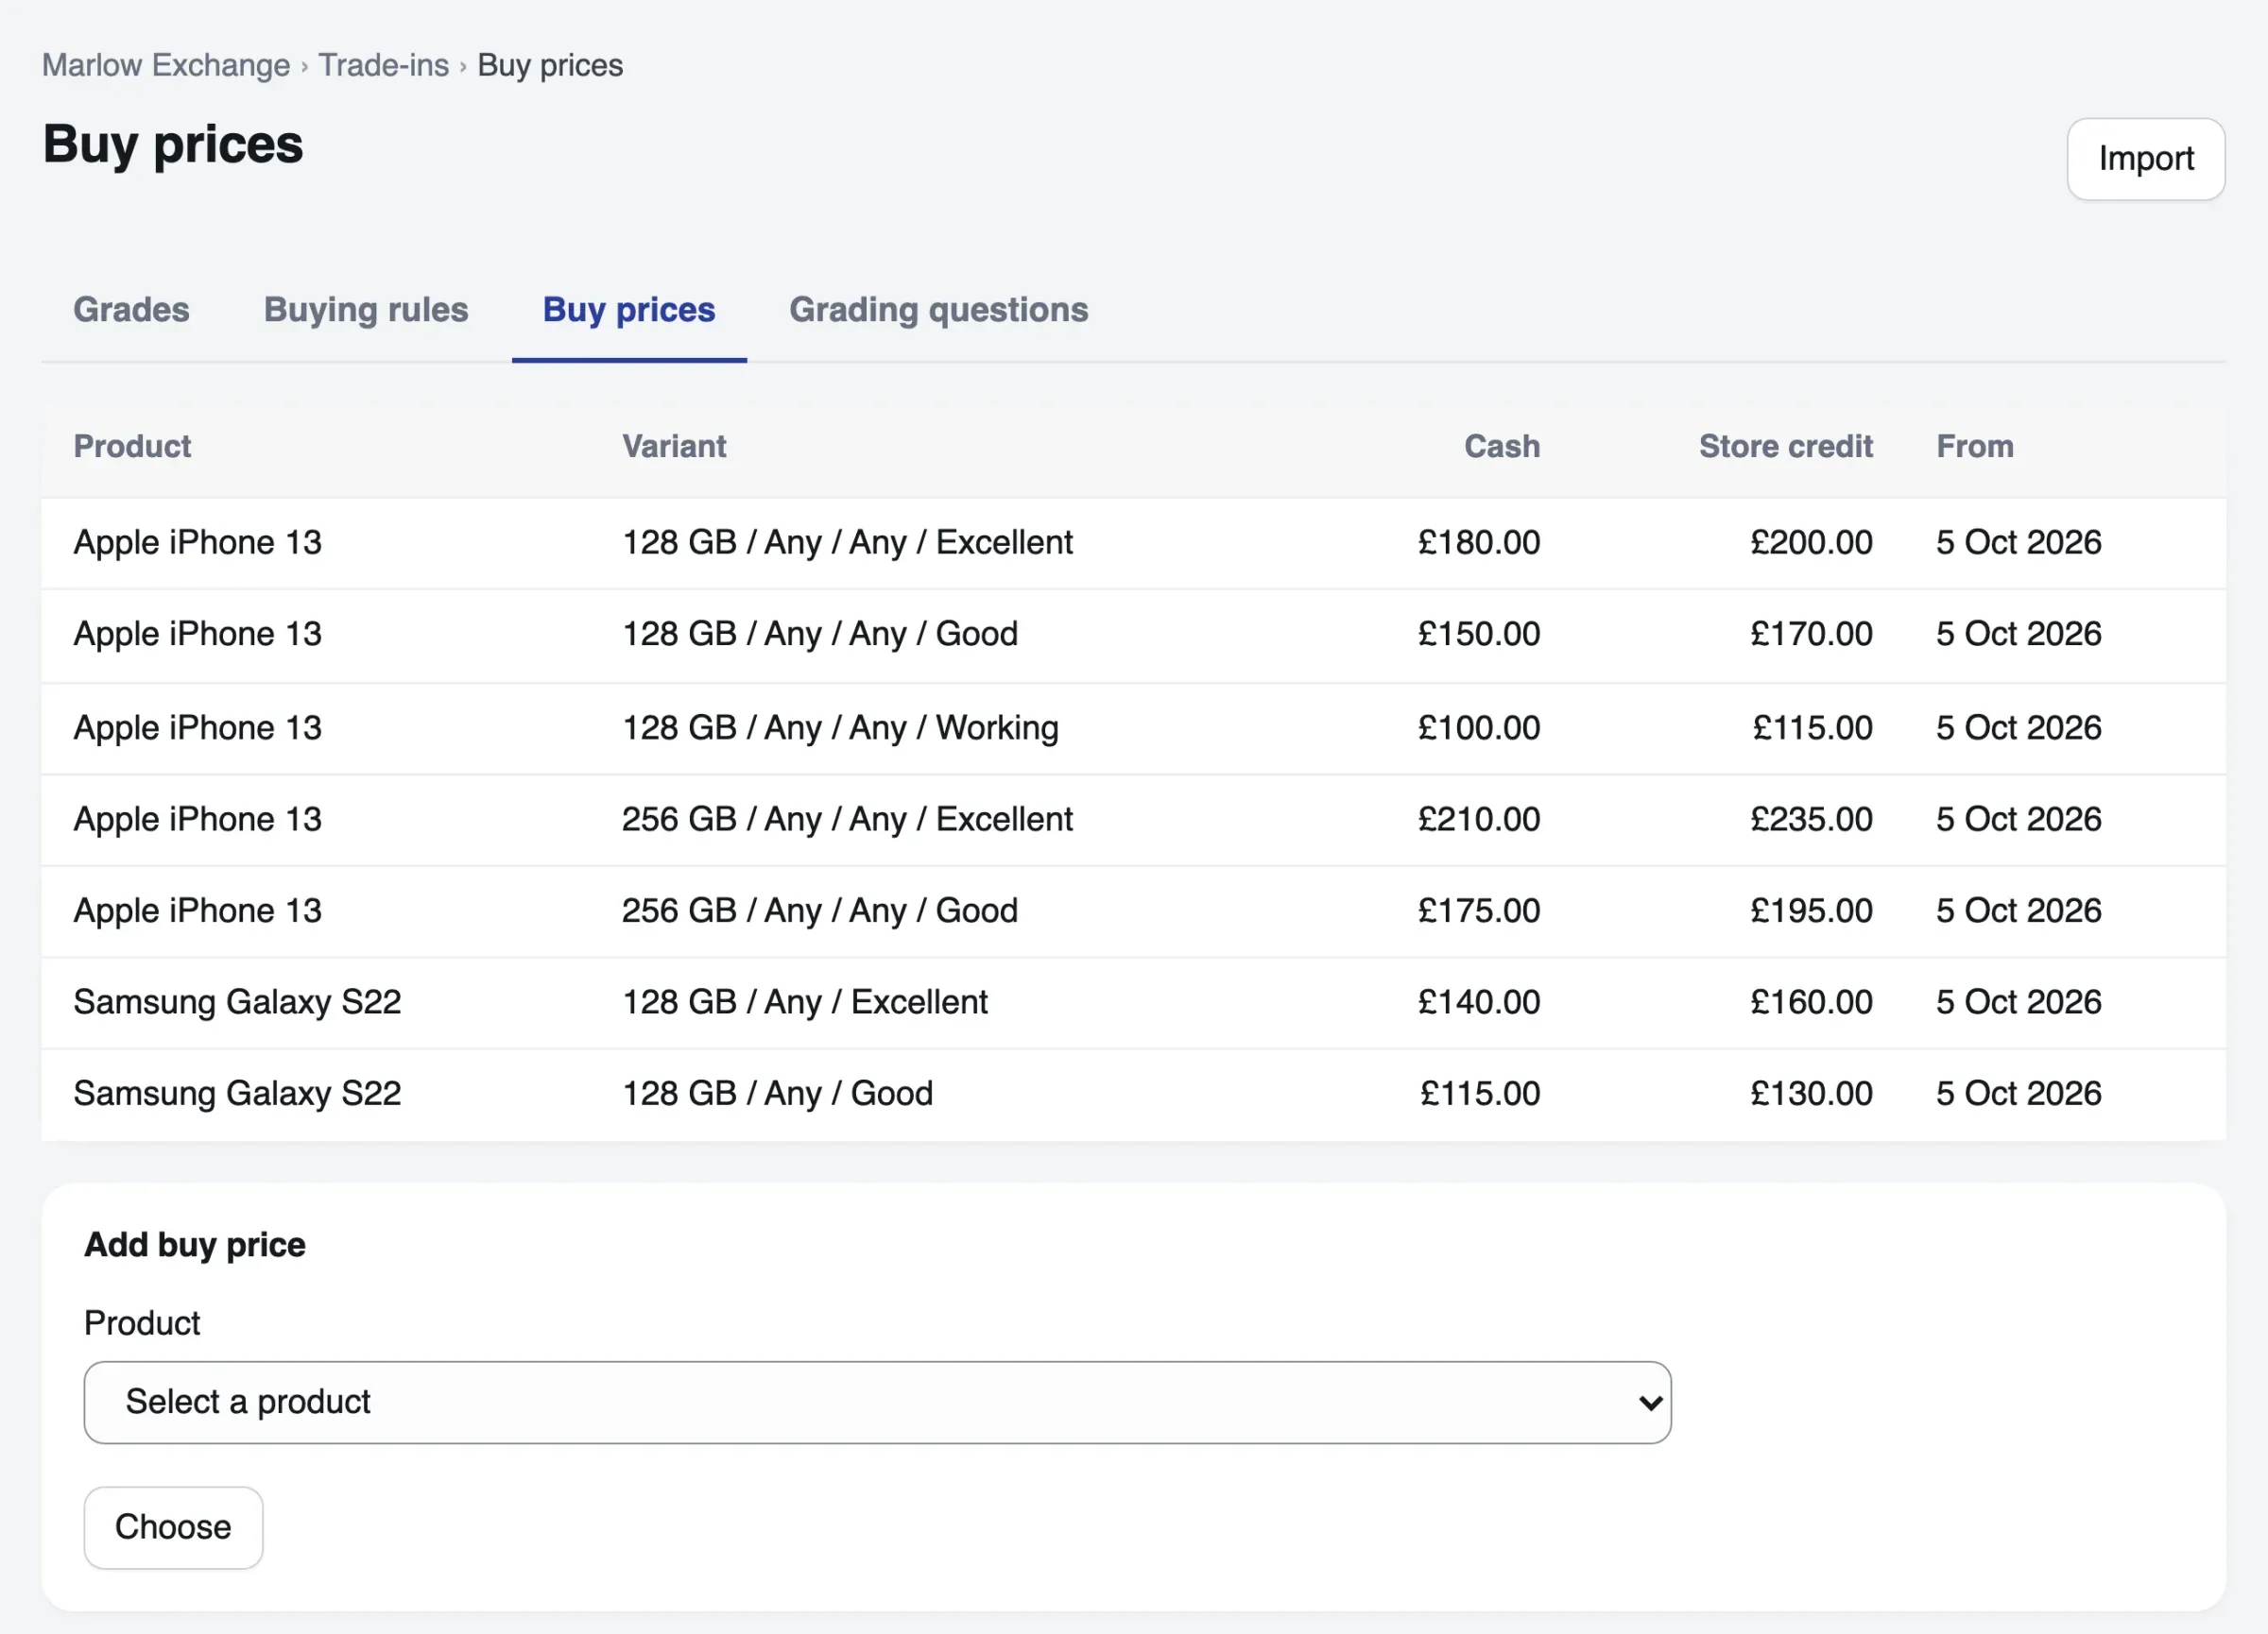Click Apple iPhone 13 in the Working row
The image size is (2268, 1634).
coord(198,727)
